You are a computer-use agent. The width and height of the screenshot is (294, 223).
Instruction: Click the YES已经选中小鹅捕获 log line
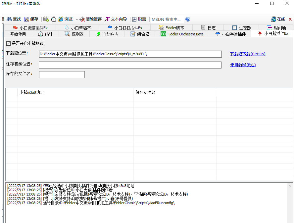pos(71,186)
